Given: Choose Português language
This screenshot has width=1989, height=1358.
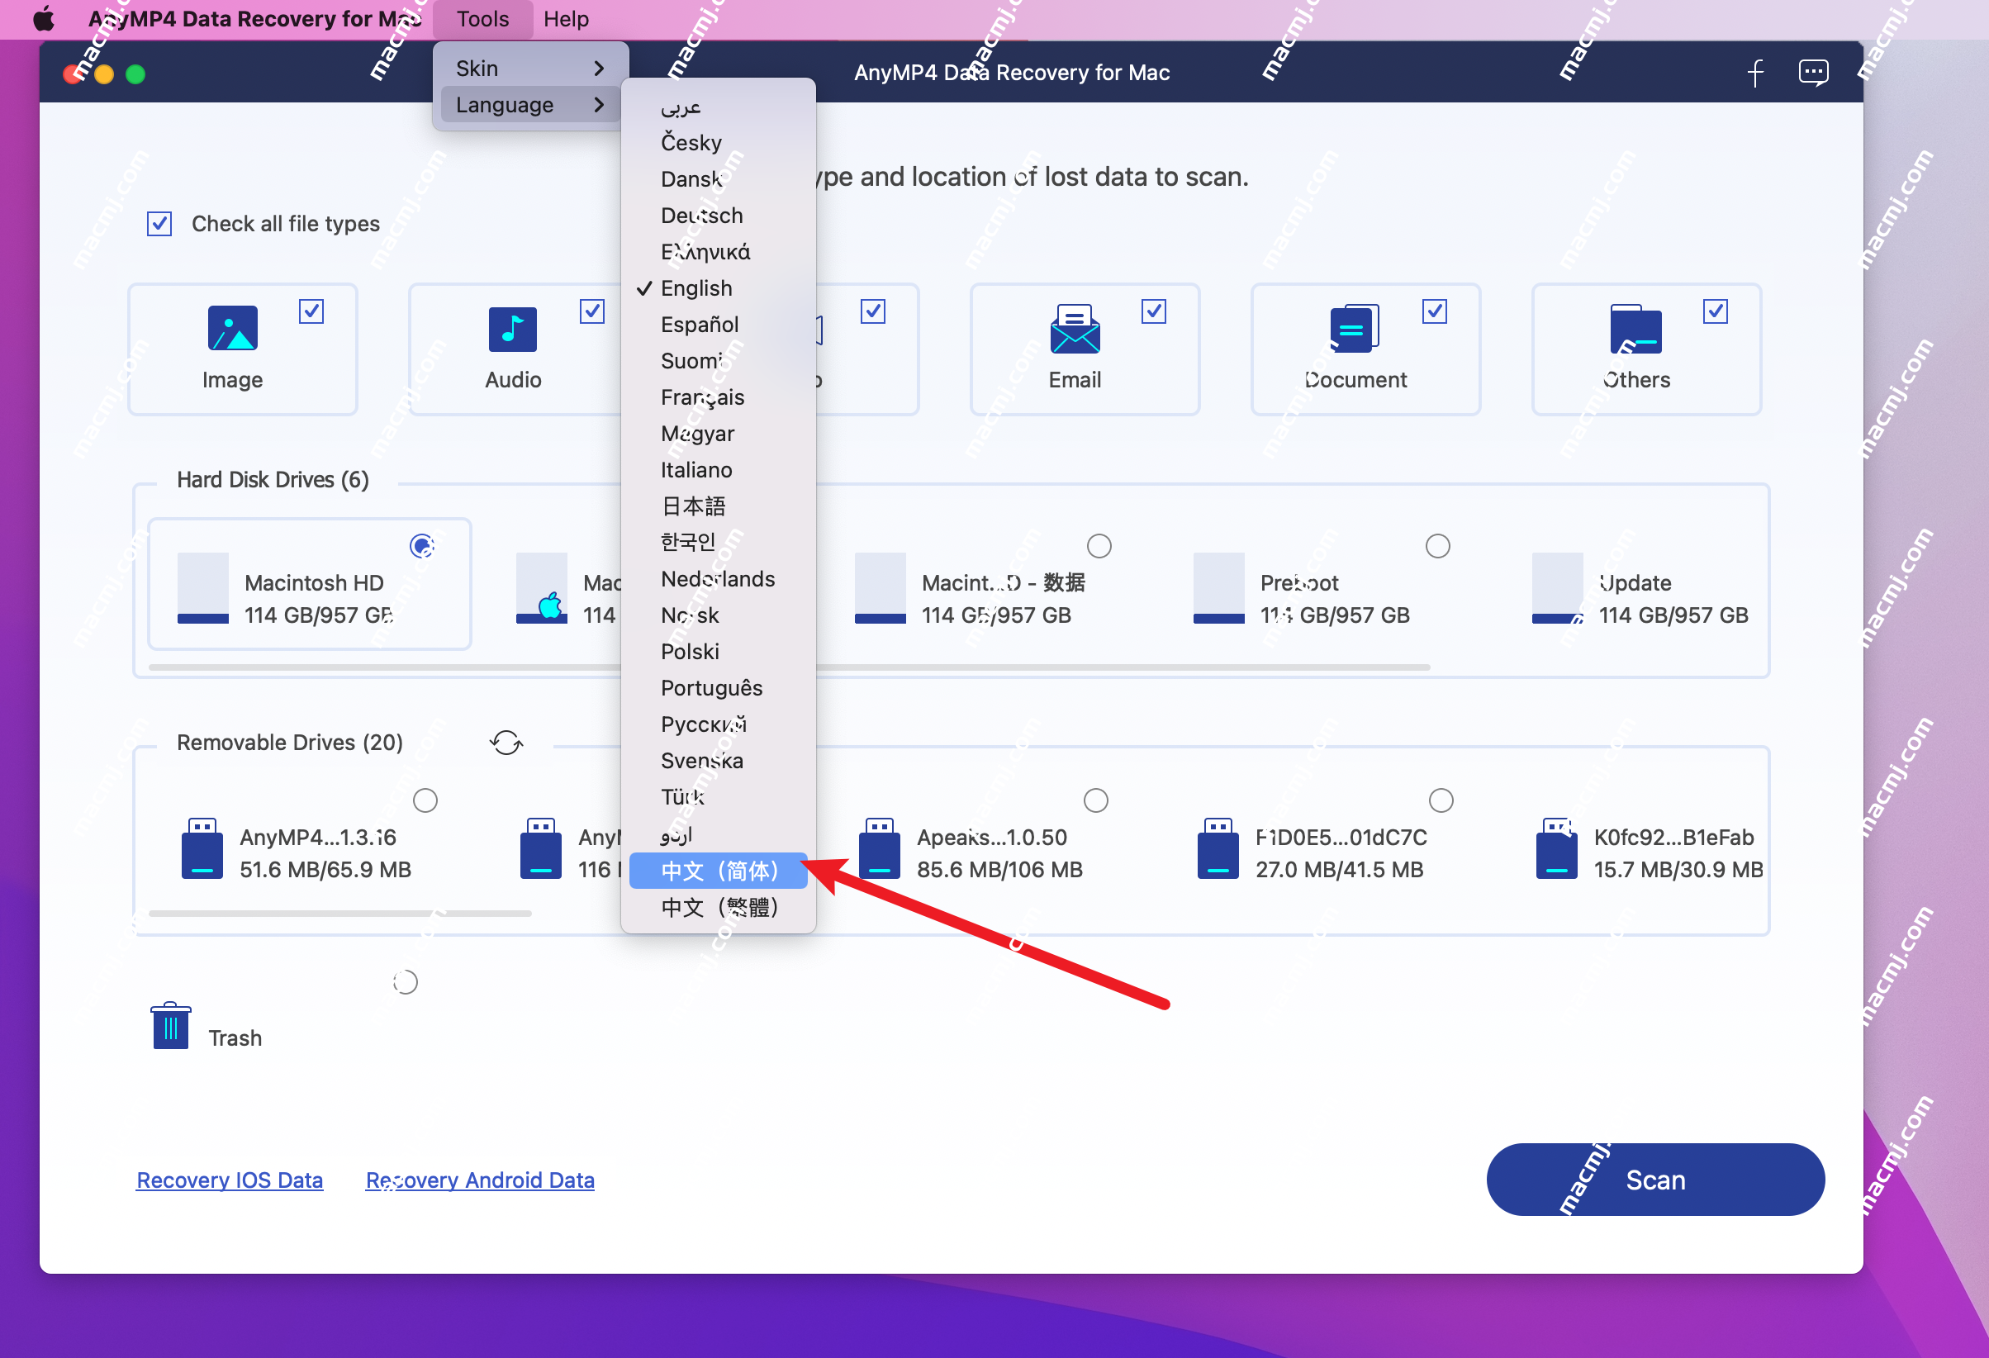Looking at the screenshot, I should 718,688.
